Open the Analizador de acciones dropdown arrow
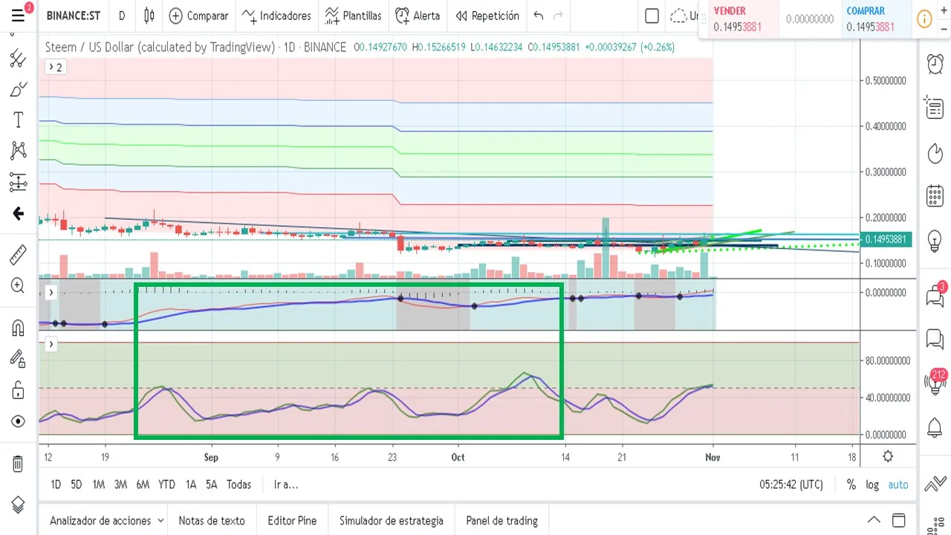The image size is (951, 535). [x=160, y=521]
